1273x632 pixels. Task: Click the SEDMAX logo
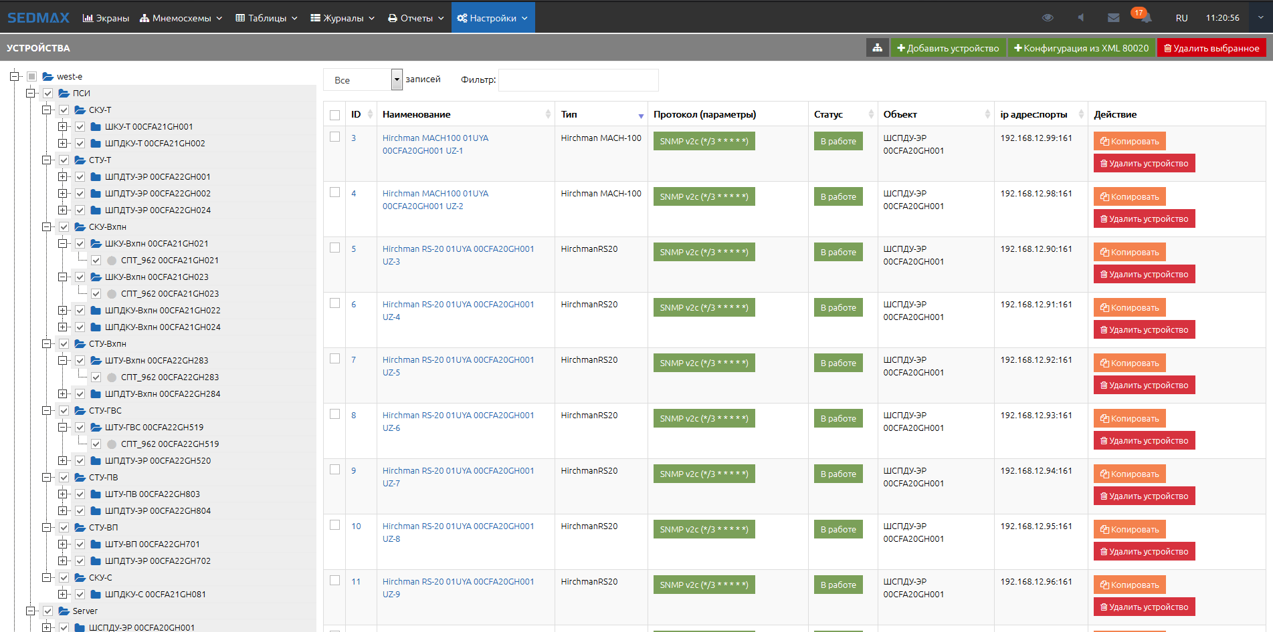point(38,18)
